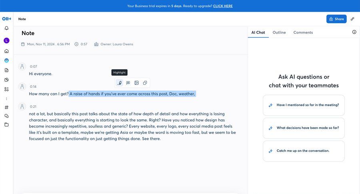
Task: Click the clock duration icon
Action: (76, 44)
